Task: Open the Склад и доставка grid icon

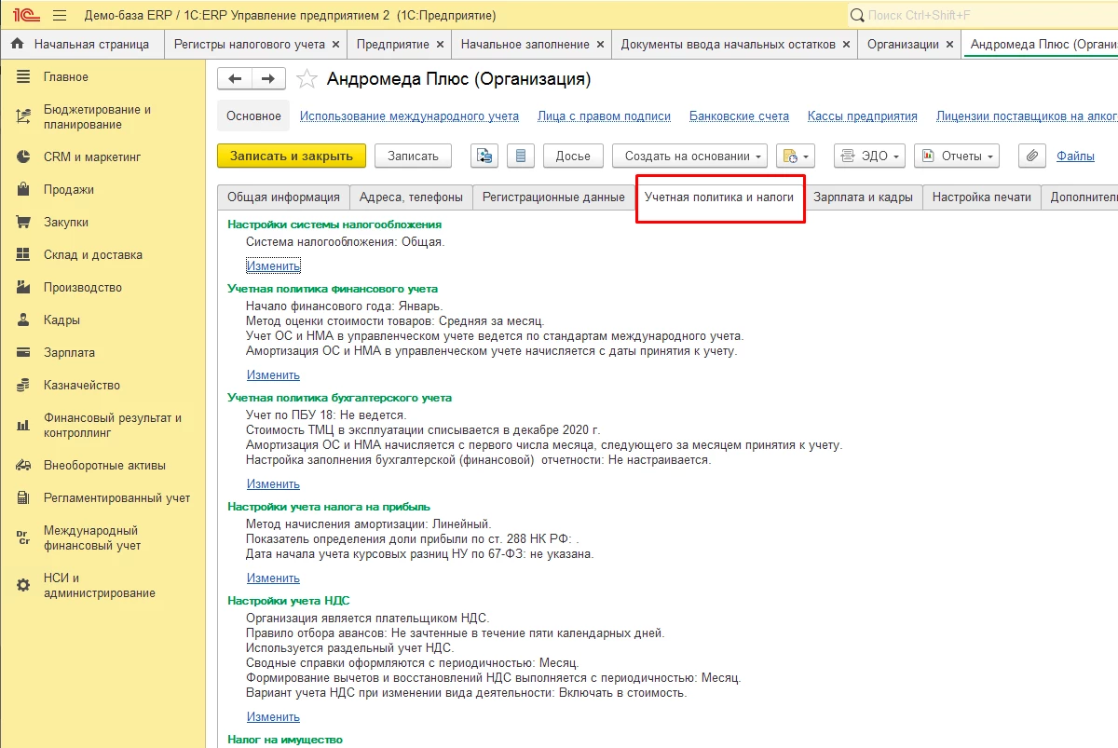Action: [x=24, y=255]
